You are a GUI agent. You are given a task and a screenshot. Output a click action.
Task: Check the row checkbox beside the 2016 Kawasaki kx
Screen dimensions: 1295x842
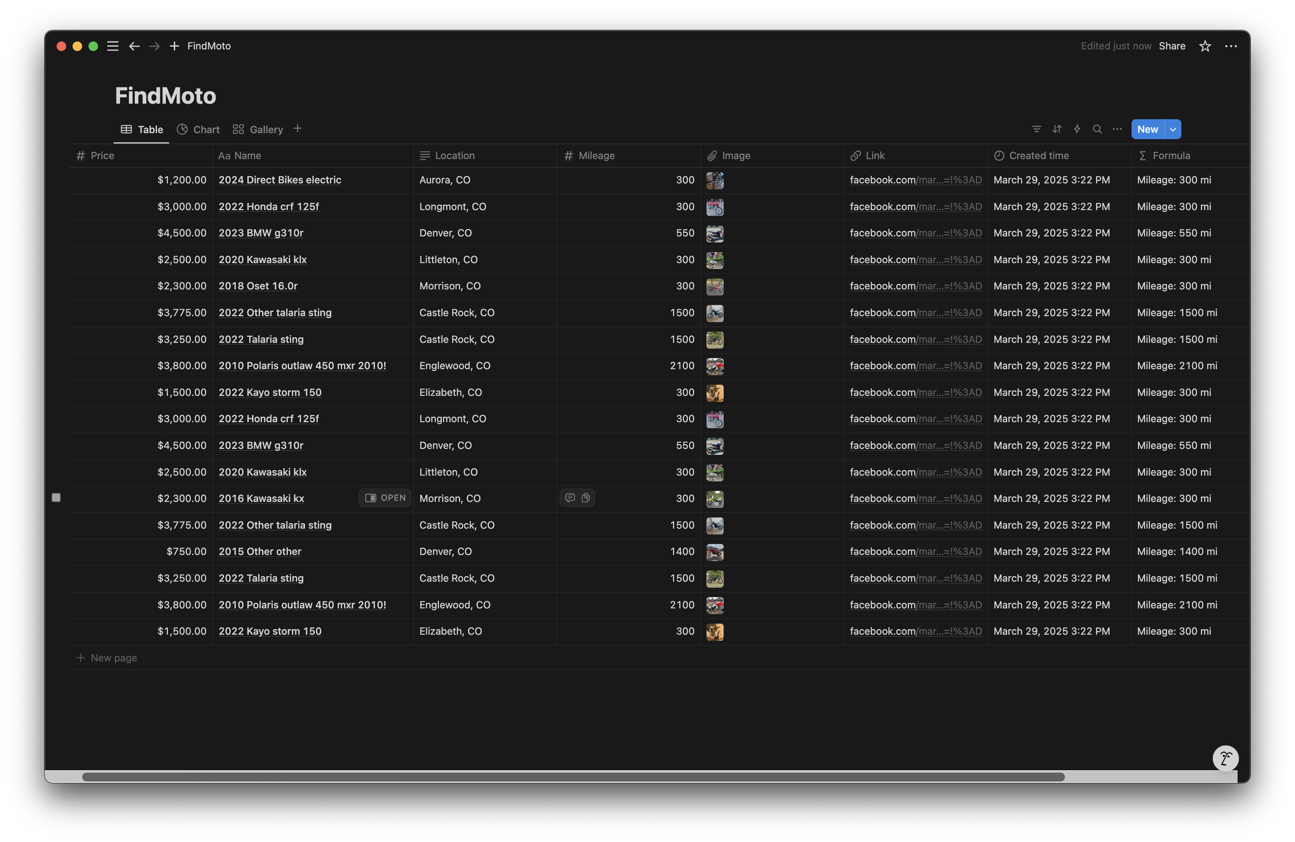56,498
